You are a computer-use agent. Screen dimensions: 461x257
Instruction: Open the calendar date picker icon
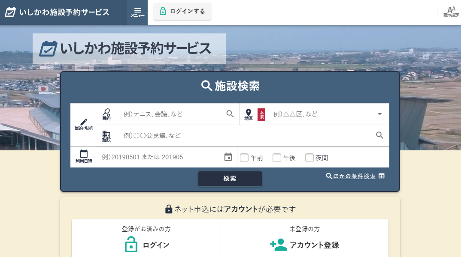pyautogui.click(x=228, y=157)
